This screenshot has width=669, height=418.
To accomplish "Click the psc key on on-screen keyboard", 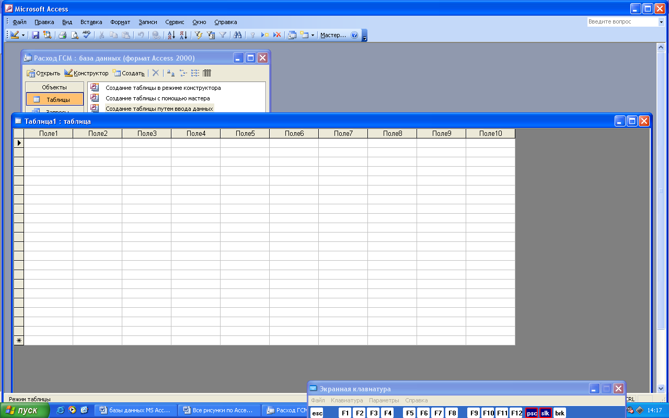I will point(532,413).
